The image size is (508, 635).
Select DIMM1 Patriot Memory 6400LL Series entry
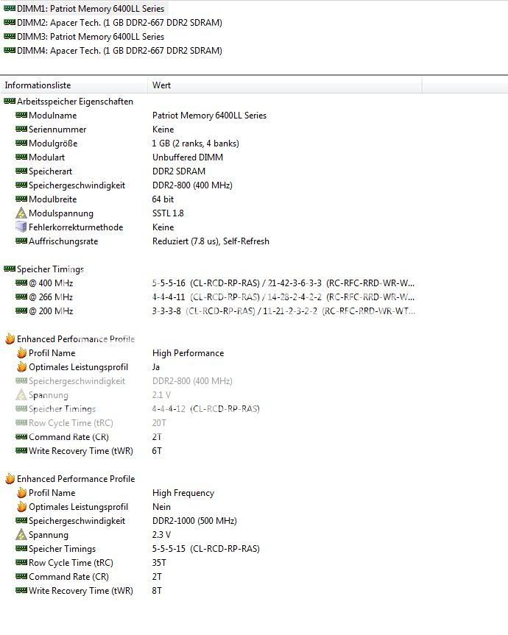point(91,9)
